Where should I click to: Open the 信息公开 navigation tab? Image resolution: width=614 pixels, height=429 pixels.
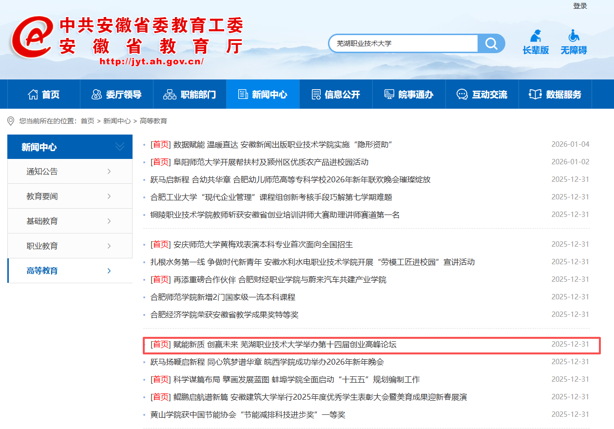point(336,95)
